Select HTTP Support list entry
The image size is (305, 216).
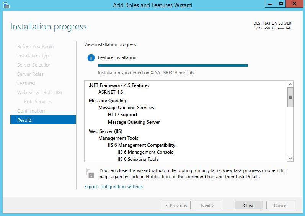[122, 115]
